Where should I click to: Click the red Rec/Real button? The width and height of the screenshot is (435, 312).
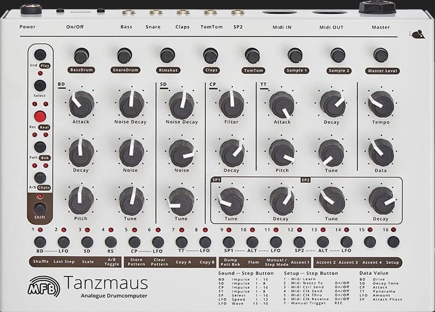click(x=40, y=116)
